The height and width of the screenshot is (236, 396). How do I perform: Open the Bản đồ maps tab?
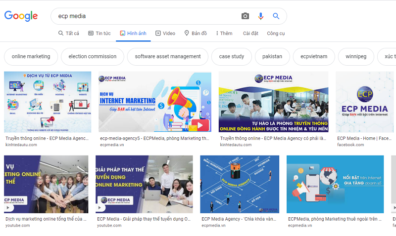coord(196,33)
